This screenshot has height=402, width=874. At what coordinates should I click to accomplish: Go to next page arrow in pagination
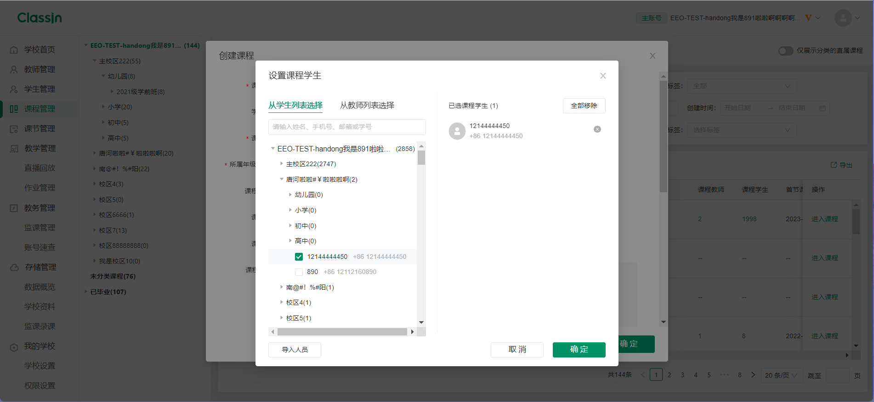pyautogui.click(x=753, y=375)
